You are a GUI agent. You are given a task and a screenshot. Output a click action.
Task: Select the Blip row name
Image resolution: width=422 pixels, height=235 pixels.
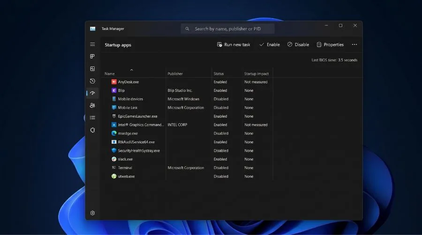coord(121,90)
